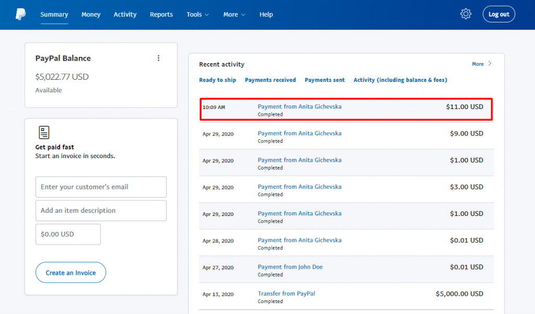This screenshot has width=535, height=314.
Task: Click the Apr 13, 2020 date
Action: pyautogui.click(x=218, y=295)
